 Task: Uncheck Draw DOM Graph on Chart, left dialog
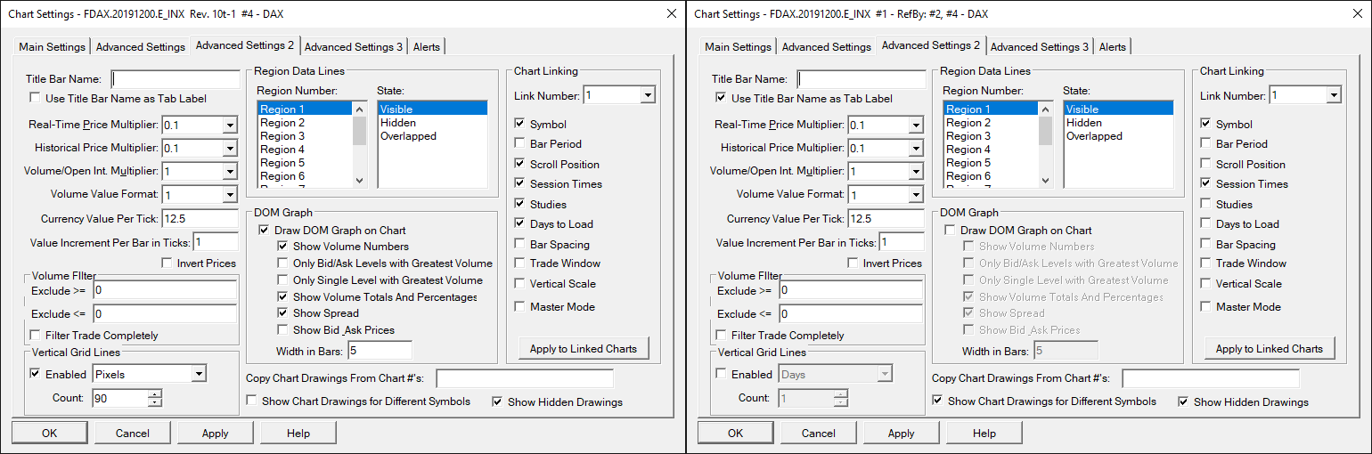(264, 231)
